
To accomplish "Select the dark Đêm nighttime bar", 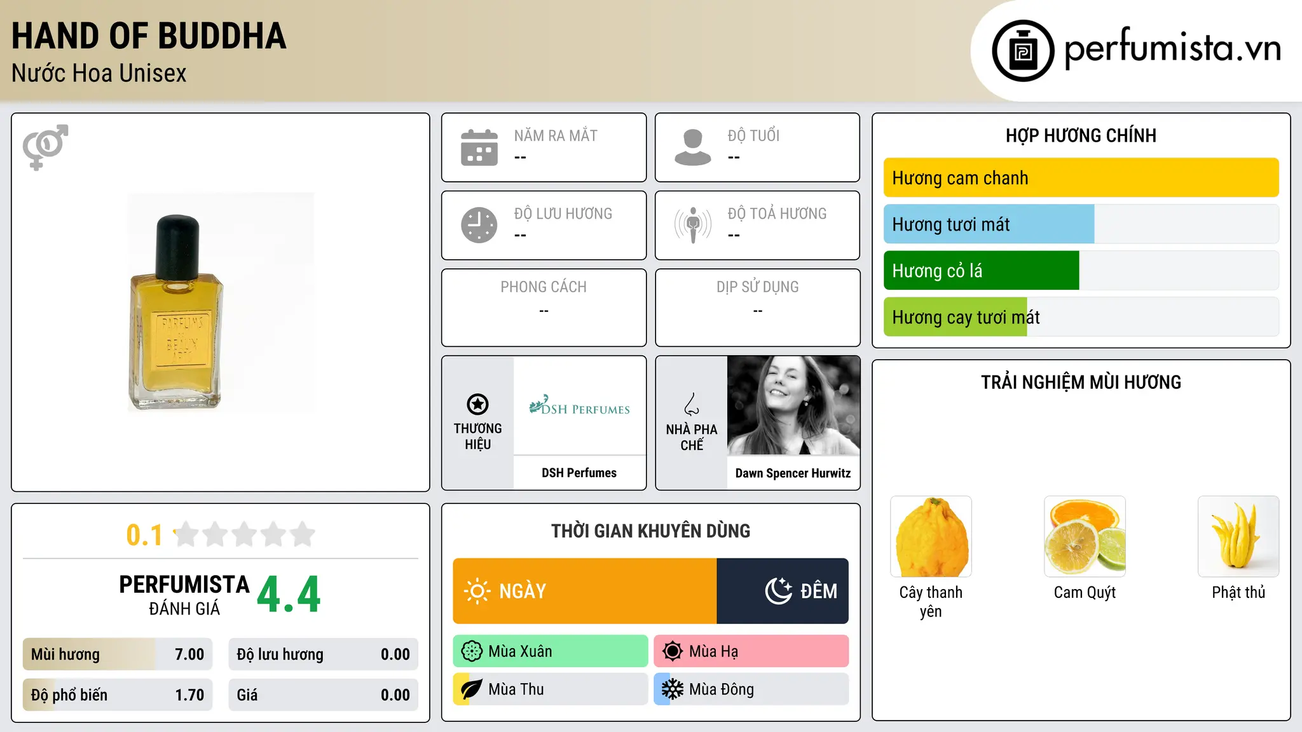I will click(x=783, y=591).
